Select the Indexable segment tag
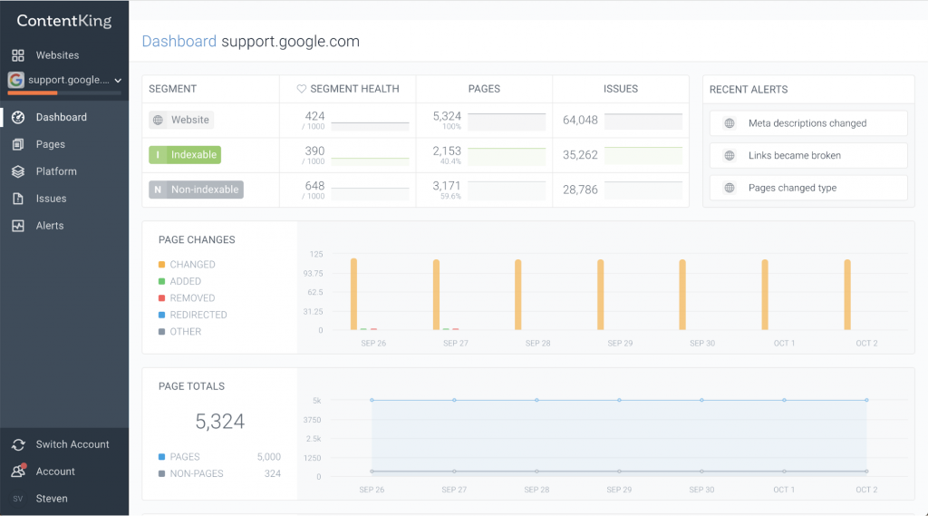This screenshot has height=516, width=928. (x=185, y=155)
